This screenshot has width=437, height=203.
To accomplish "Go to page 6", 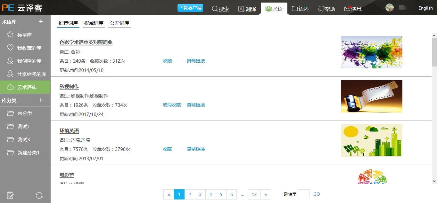I will (231, 194).
